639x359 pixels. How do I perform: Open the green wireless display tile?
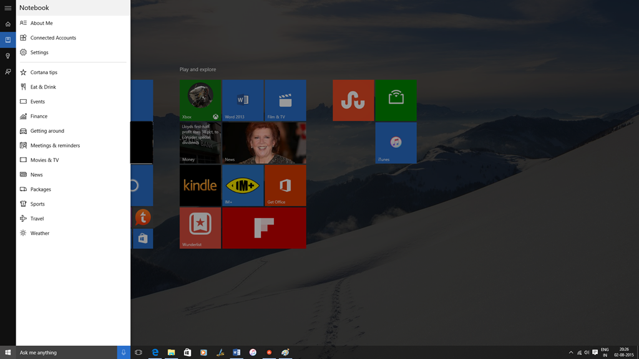coord(396,100)
